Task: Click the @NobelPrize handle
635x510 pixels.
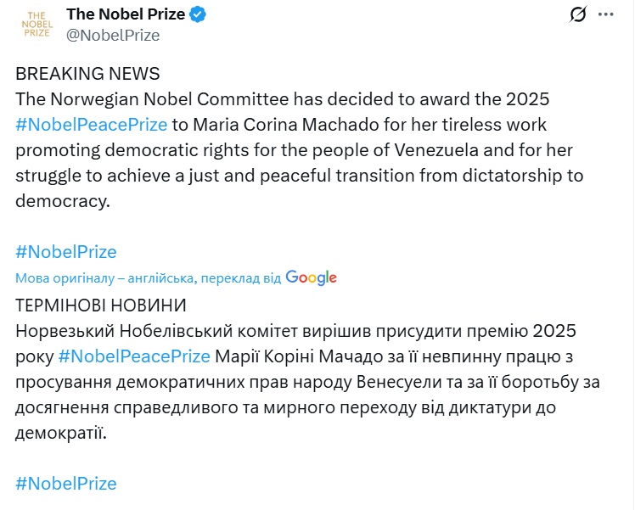Action: [112, 35]
